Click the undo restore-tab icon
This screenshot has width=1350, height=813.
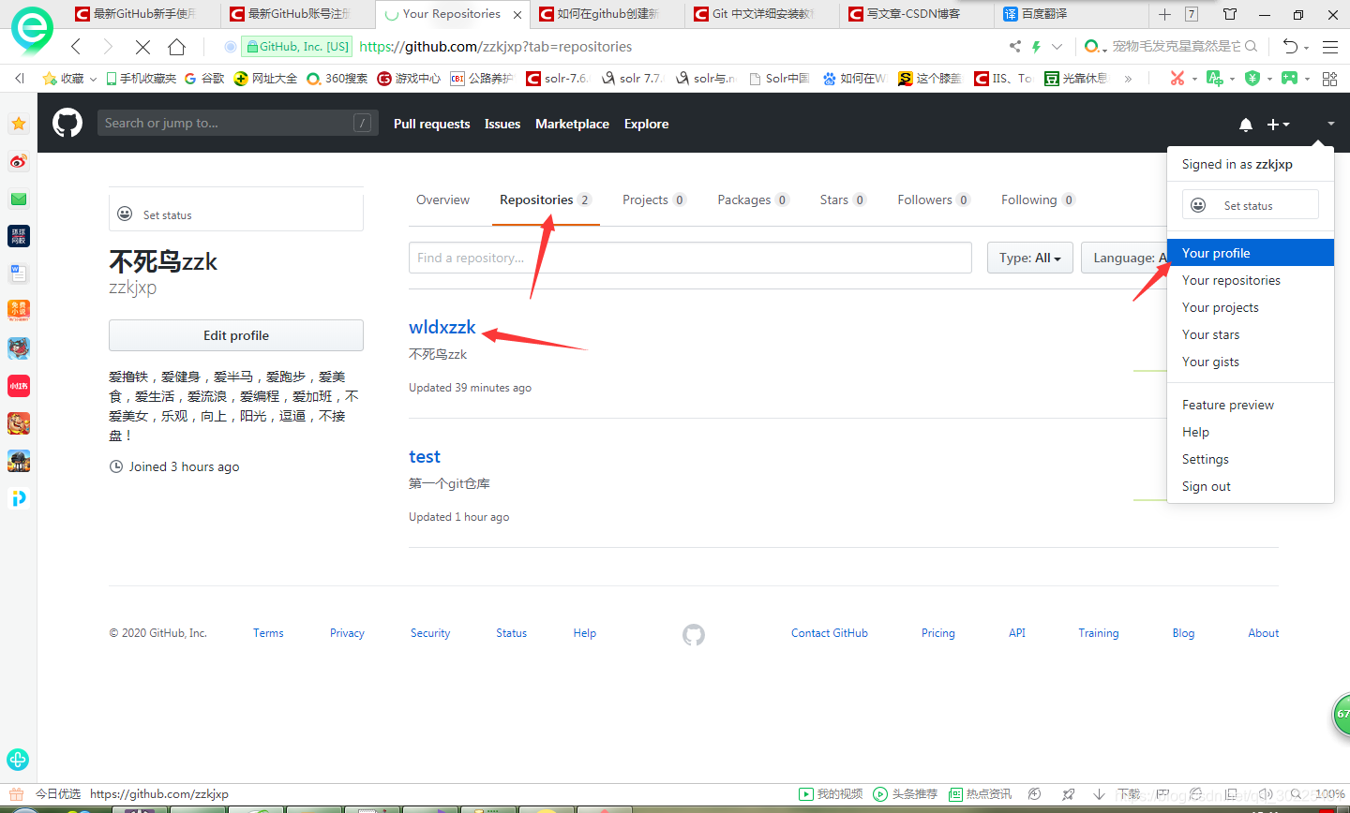[x=1291, y=47]
